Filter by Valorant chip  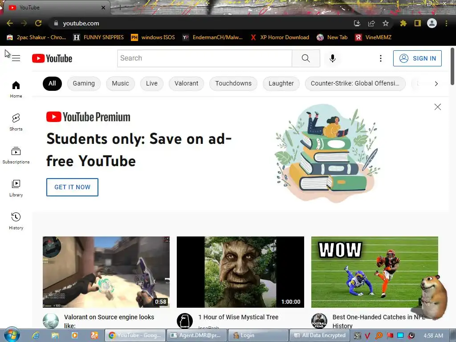(187, 83)
